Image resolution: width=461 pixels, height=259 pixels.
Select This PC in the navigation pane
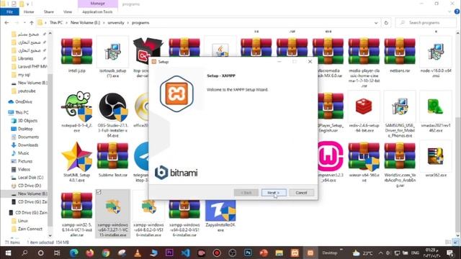tap(22, 112)
